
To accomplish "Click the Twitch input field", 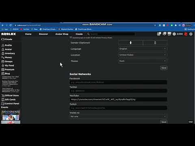I will 118,108.
